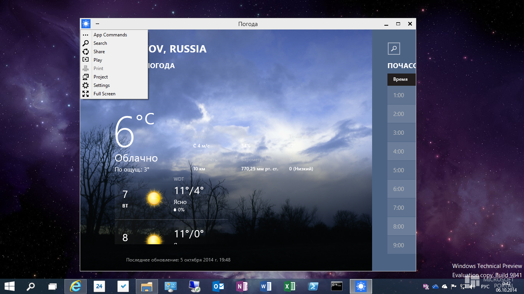524x294 pixels.
Task: Open File Explorer from the taskbar
Action: pyautogui.click(x=147, y=286)
